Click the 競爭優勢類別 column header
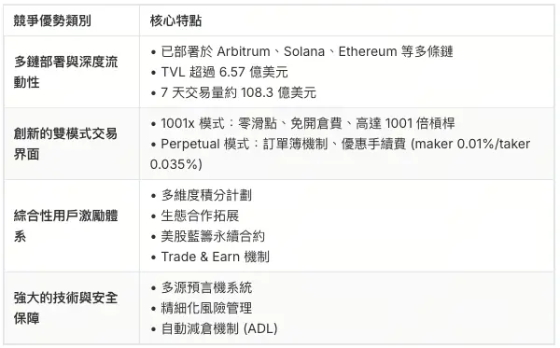 pos(52,21)
